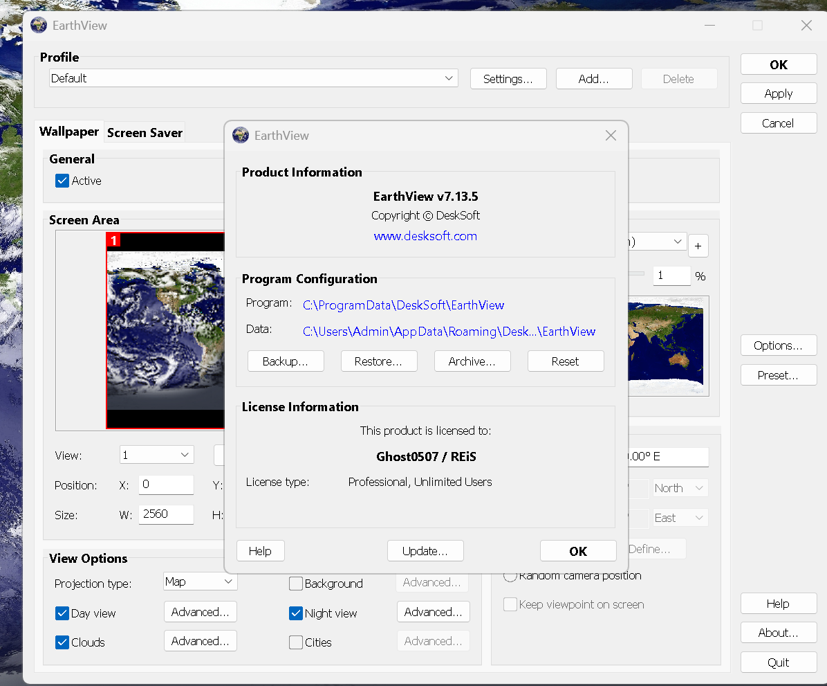The width and height of the screenshot is (827, 686).
Task: Open the Preset... button
Action: click(779, 375)
